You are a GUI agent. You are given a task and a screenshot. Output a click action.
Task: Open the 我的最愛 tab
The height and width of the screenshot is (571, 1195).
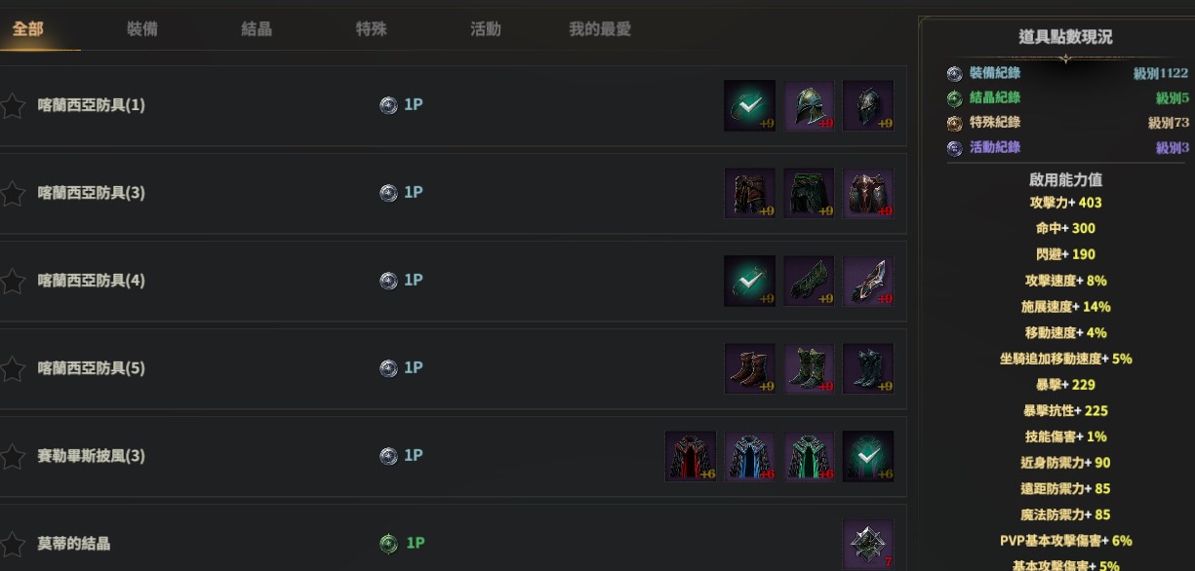pyautogui.click(x=600, y=29)
